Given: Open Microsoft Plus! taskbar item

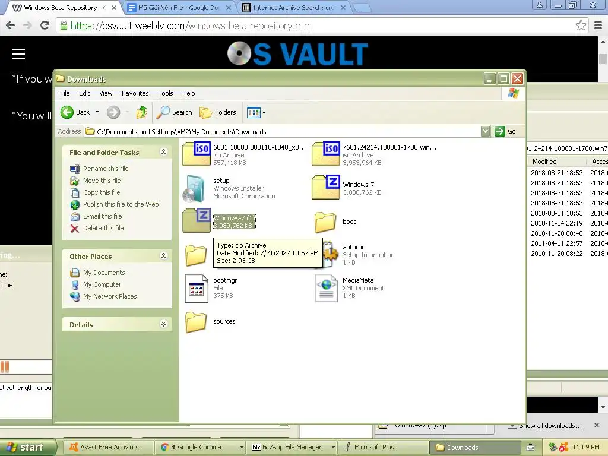Looking at the screenshot, I should pos(383,448).
